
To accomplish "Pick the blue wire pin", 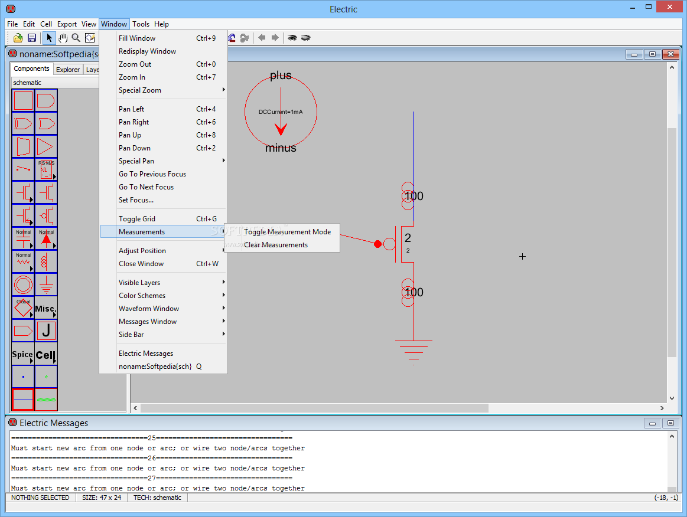I will click(x=23, y=377).
